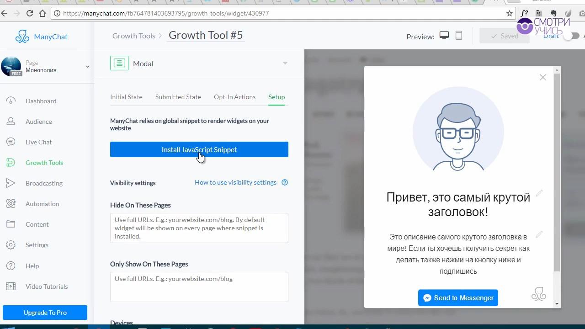Click the modal headline text Привет

pyautogui.click(x=458, y=204)
